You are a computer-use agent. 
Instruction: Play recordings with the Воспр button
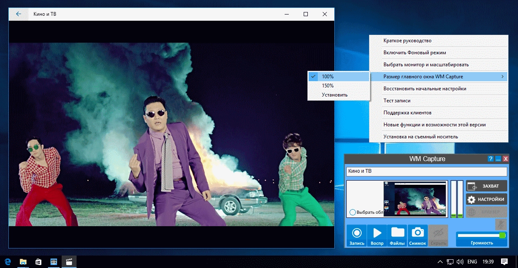pyautogui.click(x=377, y=236)
